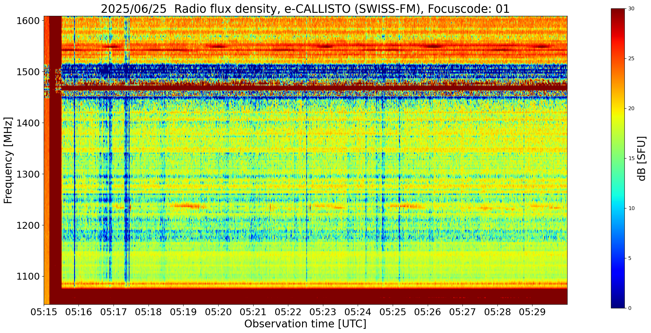Click the 05:25 time tick label
The width and height of the screenshot is (651, 333).
click(393, 312)
